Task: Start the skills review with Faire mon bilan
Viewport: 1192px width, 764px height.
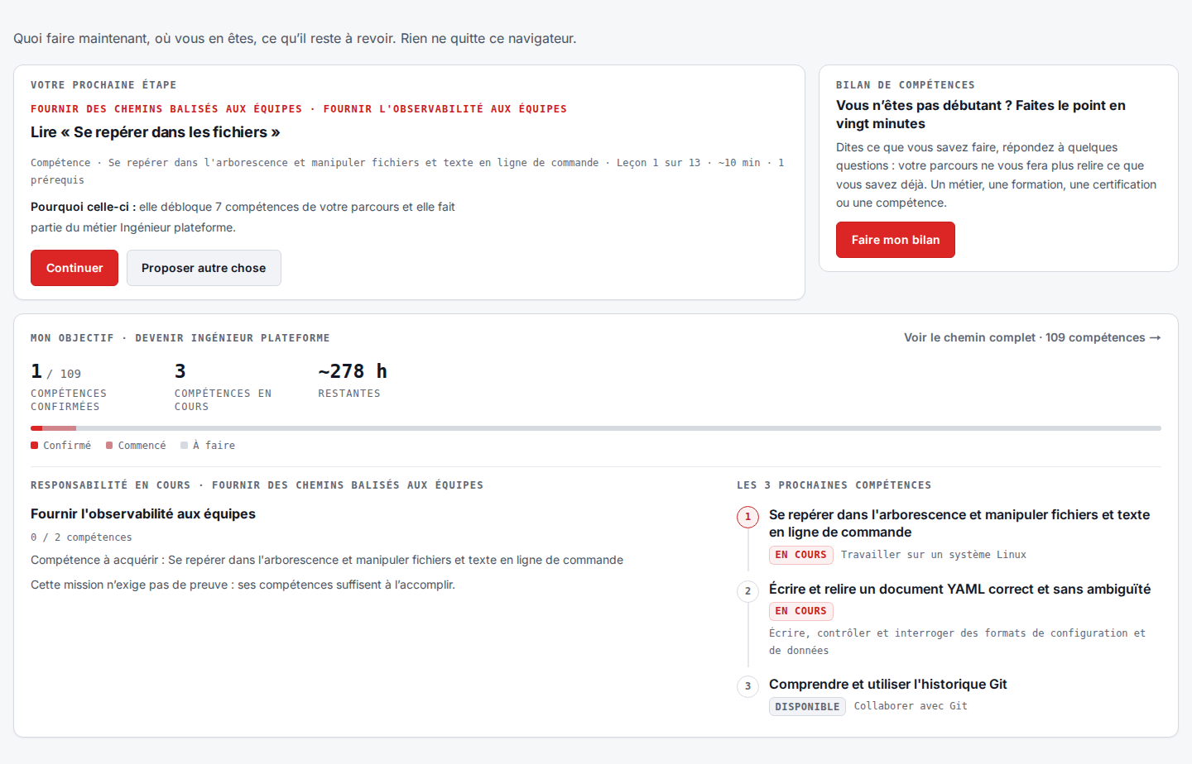Action: tap(896, 240)
